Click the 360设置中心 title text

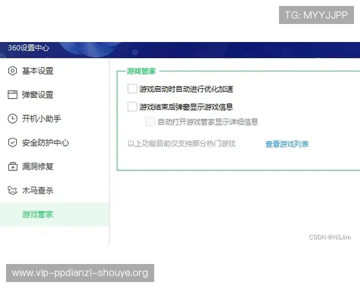tap(28, 48)
